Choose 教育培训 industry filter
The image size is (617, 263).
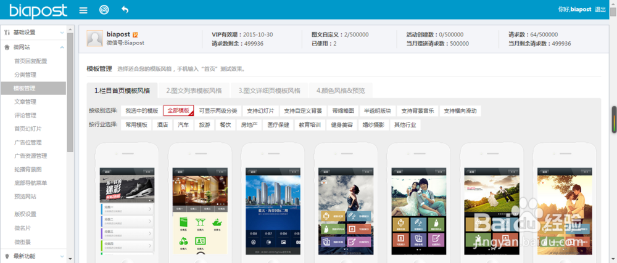pos(310,125)
